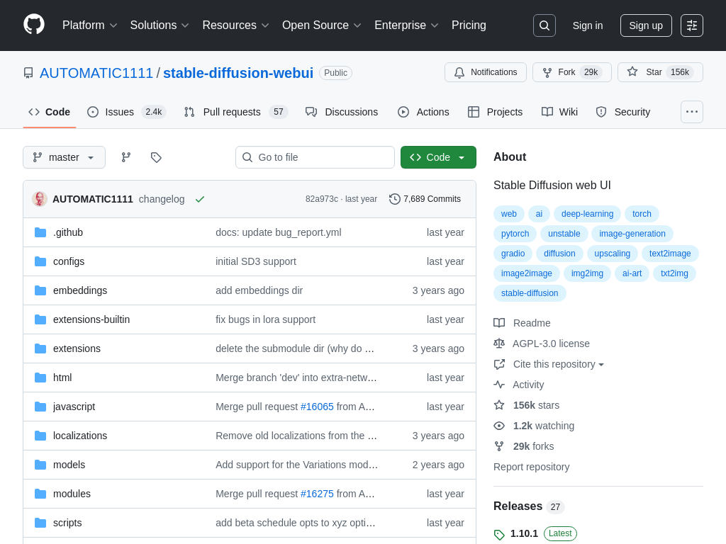Open the stable-diffusion-webui repository link

(x=238, y=73)
